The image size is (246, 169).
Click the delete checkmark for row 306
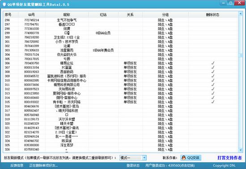[212, 63]
